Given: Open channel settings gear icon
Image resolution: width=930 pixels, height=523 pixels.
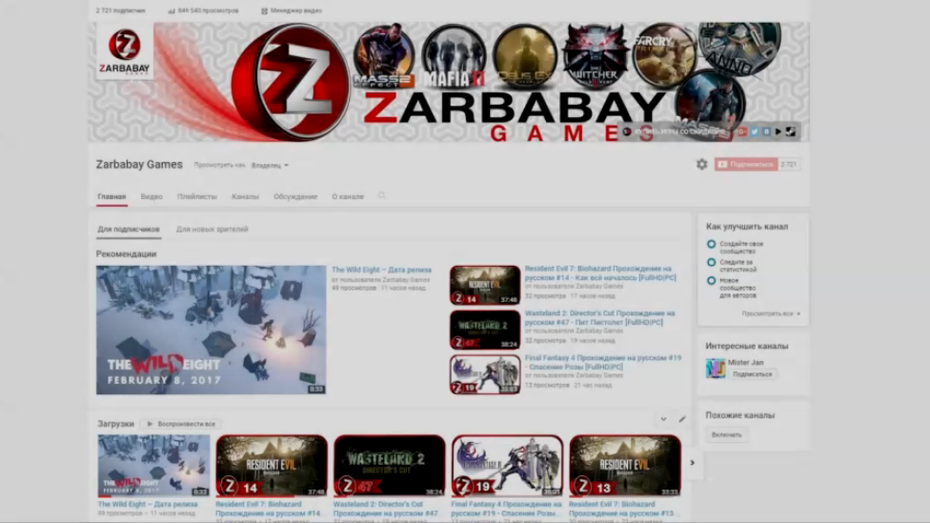Looking at the screenshot, I should coord(701,164).
